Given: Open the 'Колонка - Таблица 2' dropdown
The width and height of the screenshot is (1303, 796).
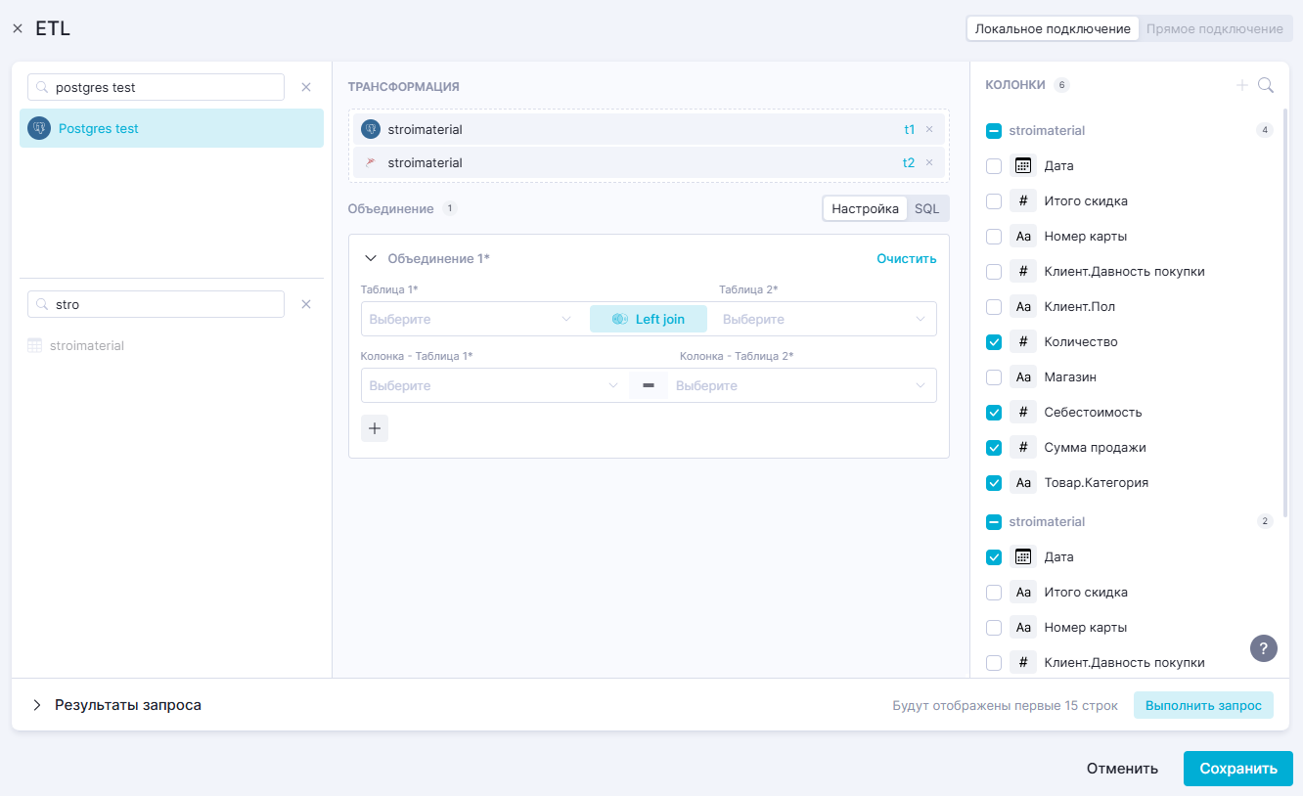Looking at the screenshot, I should click(802, 385).
